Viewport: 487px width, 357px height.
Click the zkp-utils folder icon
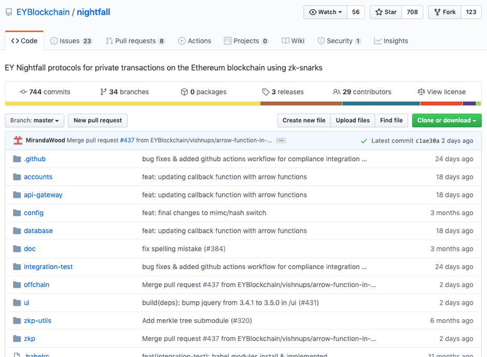[x=17, y=321]
